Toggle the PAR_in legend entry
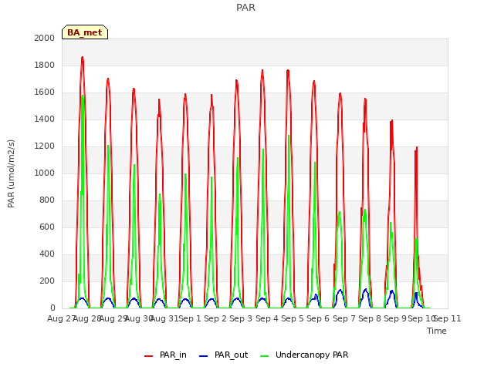The image size is (494, 370). (x=165, y=355)
